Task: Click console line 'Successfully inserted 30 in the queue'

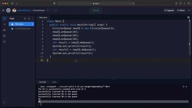Action: (58, 97)
